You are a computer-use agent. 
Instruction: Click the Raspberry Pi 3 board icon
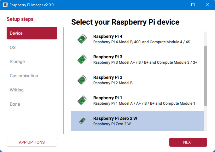click(x=82, y=60)
